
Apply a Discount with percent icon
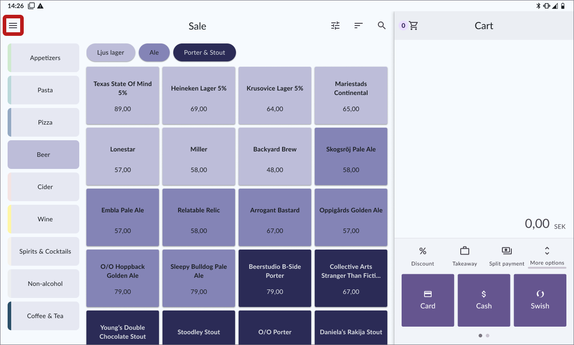(423, 256)
